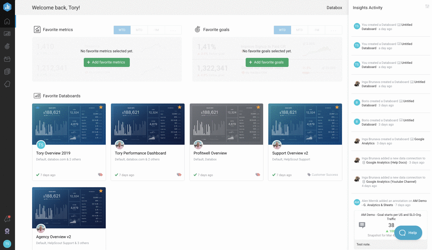Unstar the Tory Performance Dashboard
The image size is (432, 250).
(x=180, y=107)
